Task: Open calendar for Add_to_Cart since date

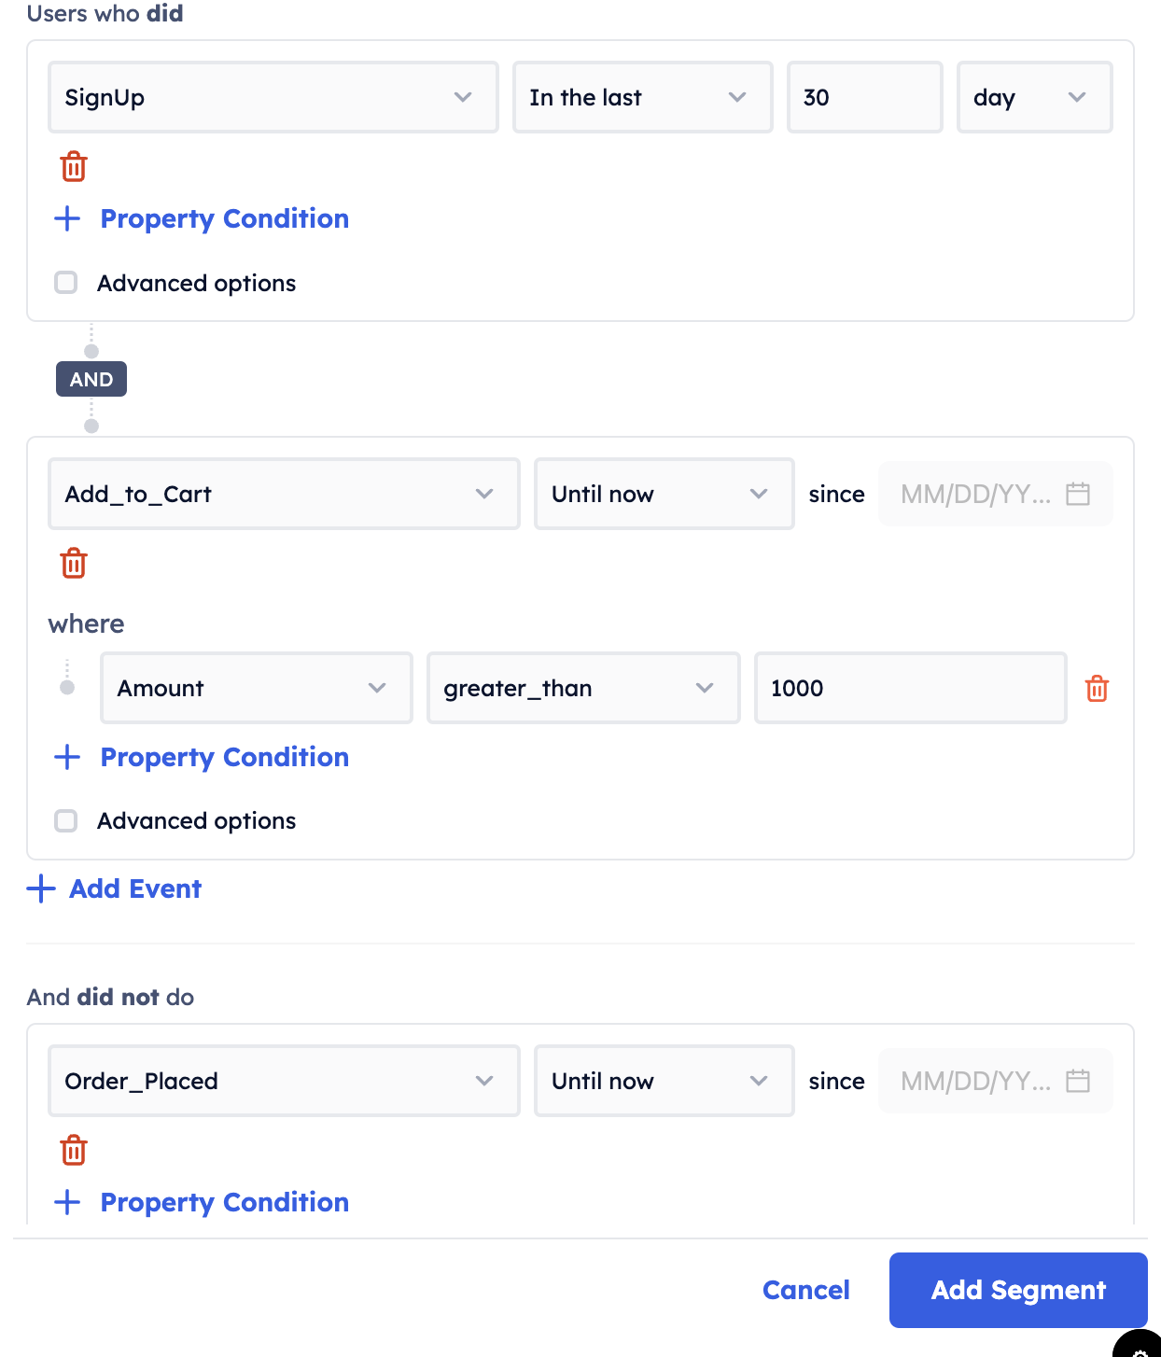Action: [1078, 494]
